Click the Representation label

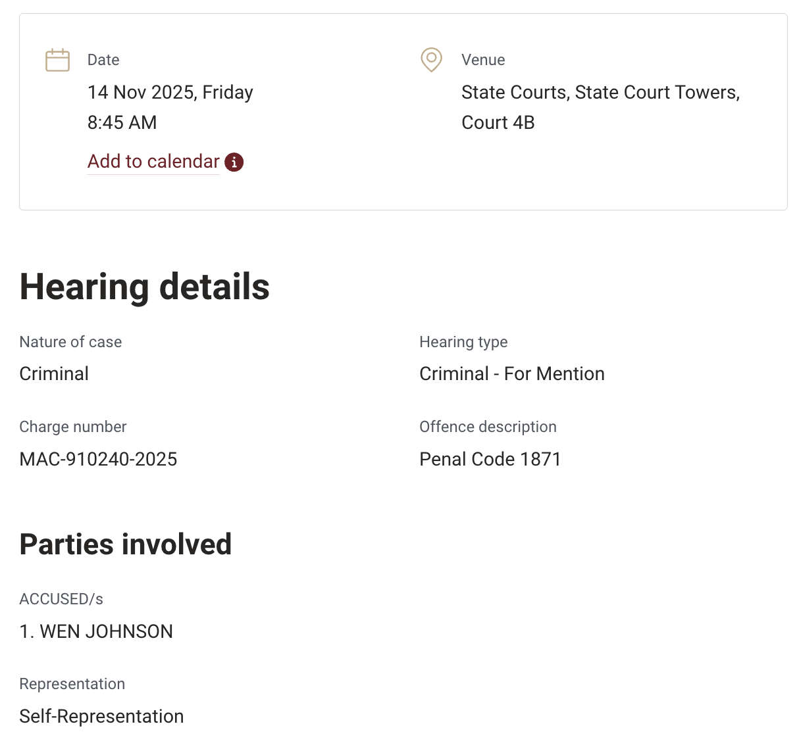[72, 684]
